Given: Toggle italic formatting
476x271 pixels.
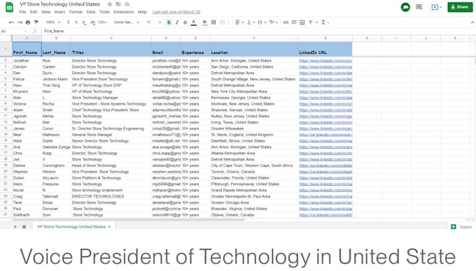Looking at the screenshot, I should coord(177,22).
